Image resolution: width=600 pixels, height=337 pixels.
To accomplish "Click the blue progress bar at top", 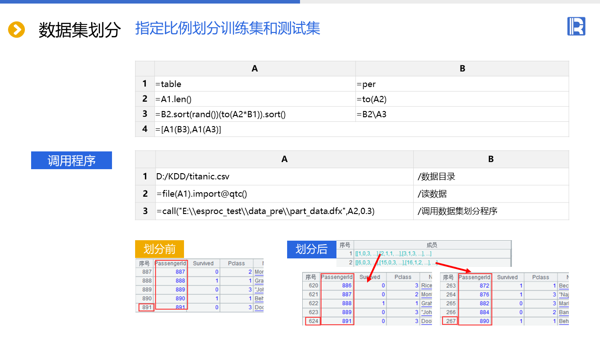I will [150, 2].
